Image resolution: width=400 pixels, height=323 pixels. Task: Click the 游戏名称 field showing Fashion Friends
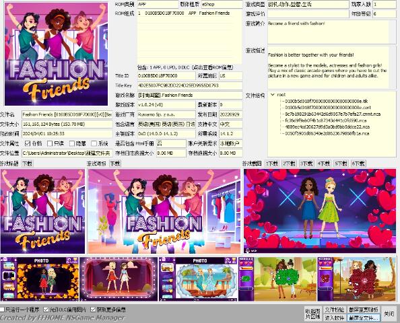(190, 95)
